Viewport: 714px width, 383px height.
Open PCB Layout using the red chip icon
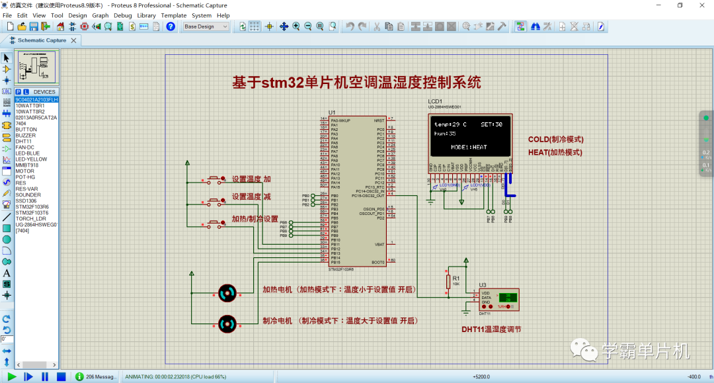coord(84,27)
